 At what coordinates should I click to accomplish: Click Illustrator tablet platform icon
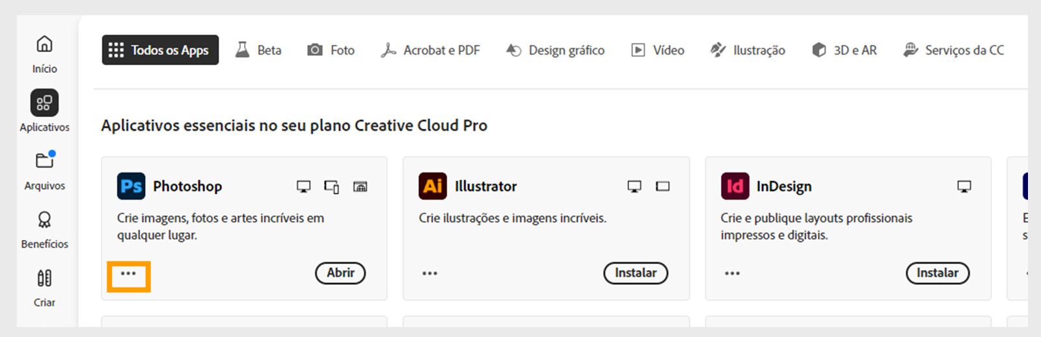pos(662,187)
